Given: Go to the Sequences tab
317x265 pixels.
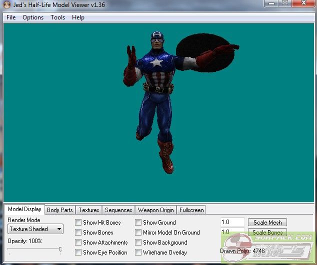Looking at the screenshot, I should [x=118, y=210].
